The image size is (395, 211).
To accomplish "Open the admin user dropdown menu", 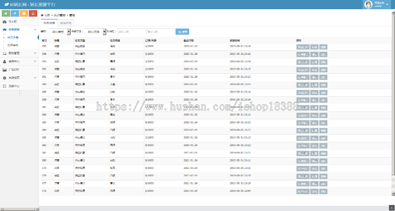I will [x=377, y=4].
